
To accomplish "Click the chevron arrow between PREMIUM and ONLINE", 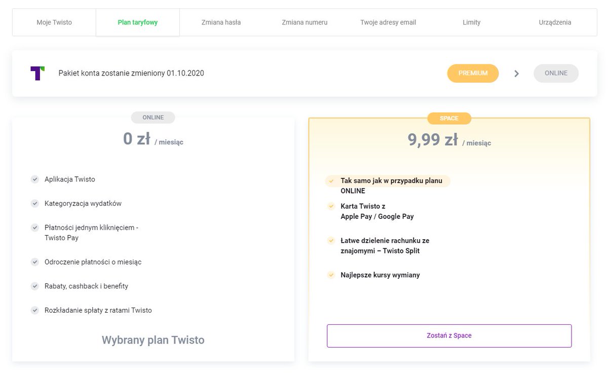I will tap(516, 73).
